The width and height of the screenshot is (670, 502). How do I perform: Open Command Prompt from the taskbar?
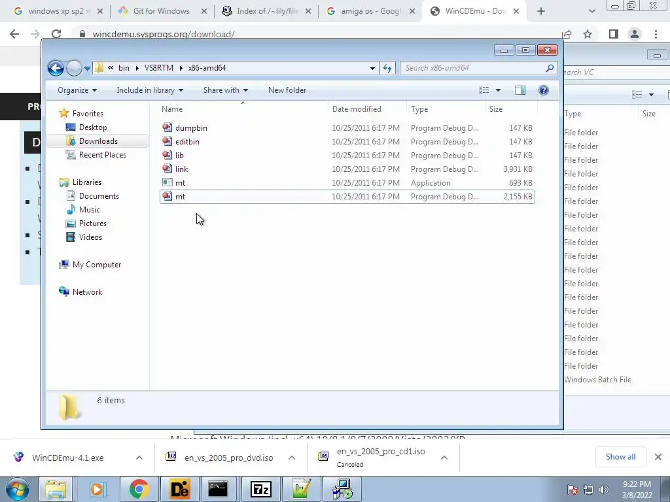click(x=218, y=489)
